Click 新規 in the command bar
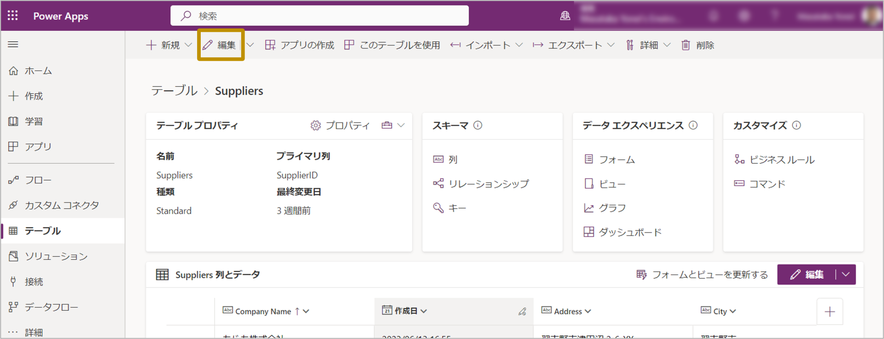The height and width of the screenshot is (339, 884). [163, 45]
